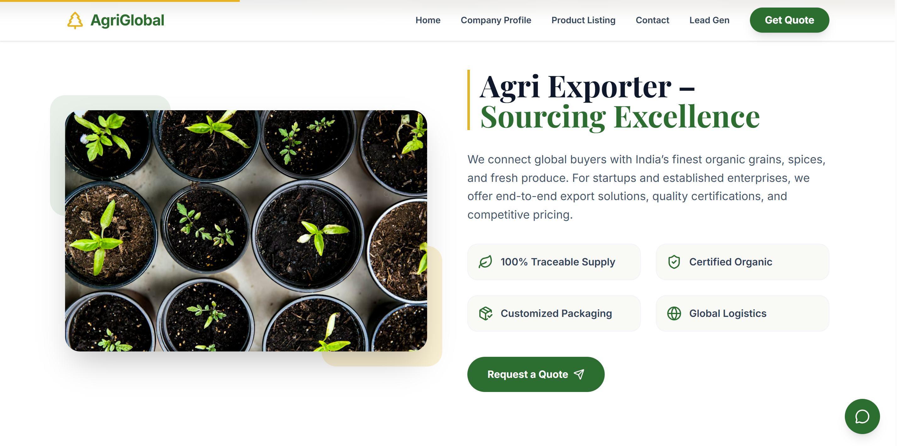Click the seedling pots hero image
The width and height of the screenshot is (897, 446).
tap(246, 231)
